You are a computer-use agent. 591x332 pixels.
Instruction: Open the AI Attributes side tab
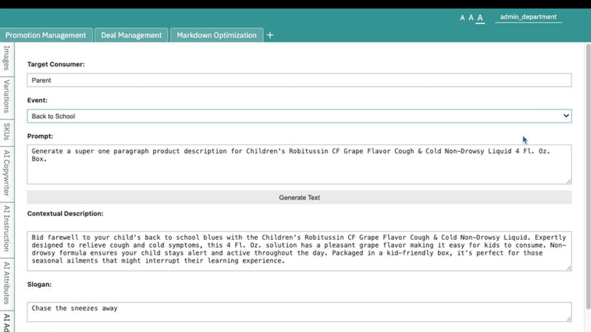(x=6, y=283)
